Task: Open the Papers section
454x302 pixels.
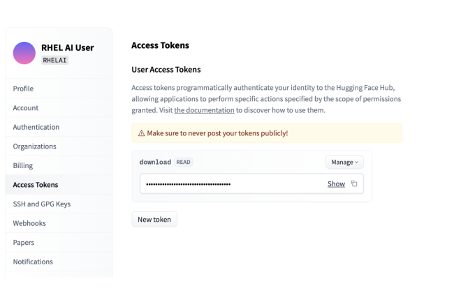Action: point(24,243)
